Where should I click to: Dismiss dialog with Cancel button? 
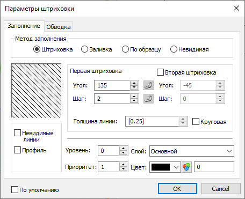pos(221,189)
